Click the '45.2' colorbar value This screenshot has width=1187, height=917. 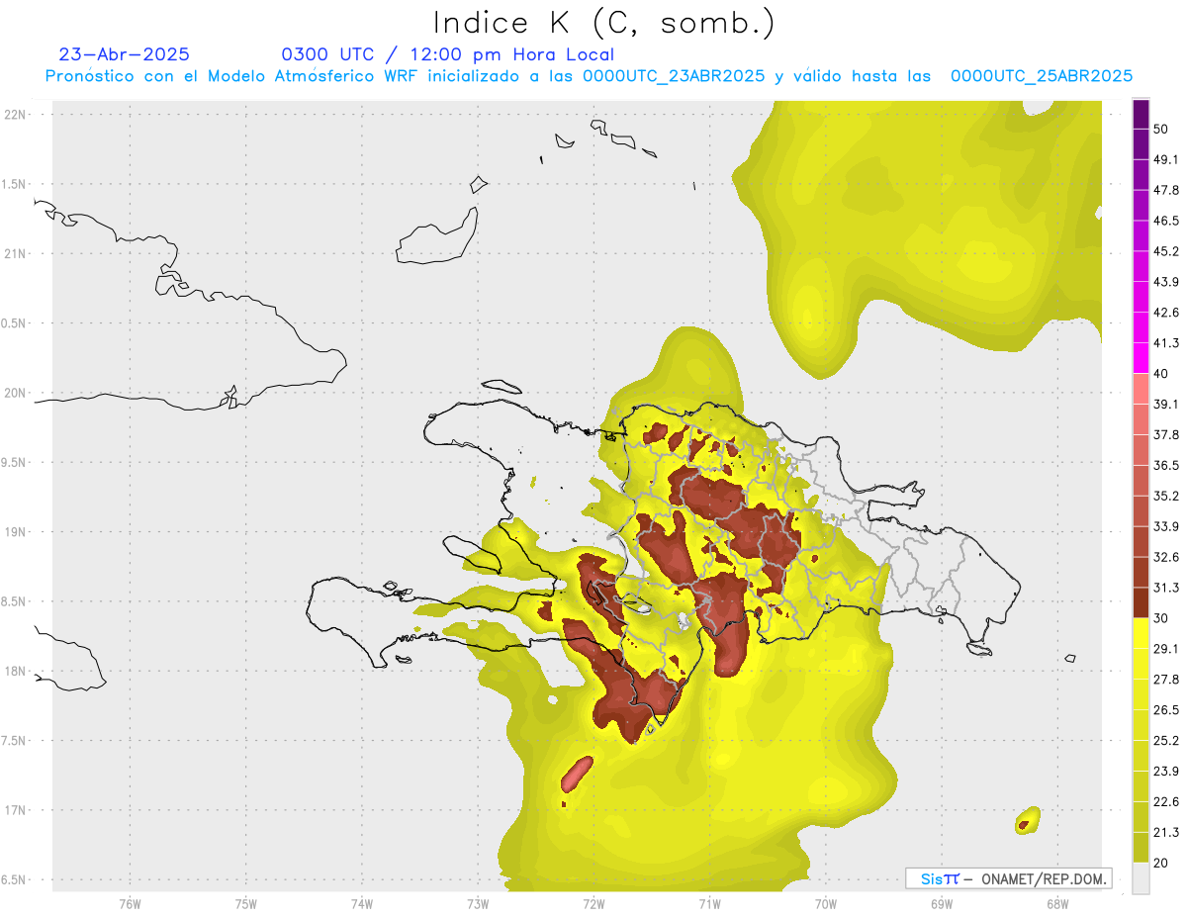click(x=1166, y=251)
